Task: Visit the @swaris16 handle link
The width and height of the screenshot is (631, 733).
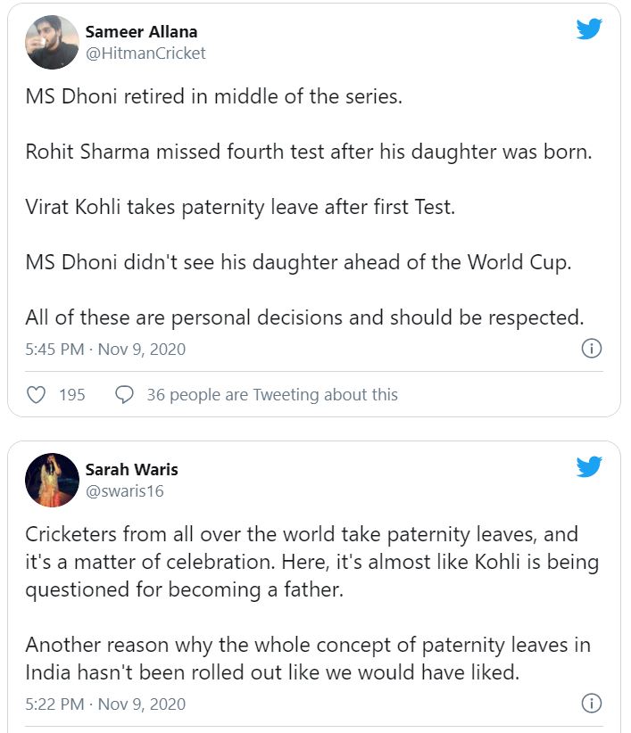Action: [x=124, y=490]
